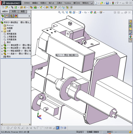This screenshot has height=134, width=133.
Task: Click the Save icon in title bar
Action: coord(107,3)
